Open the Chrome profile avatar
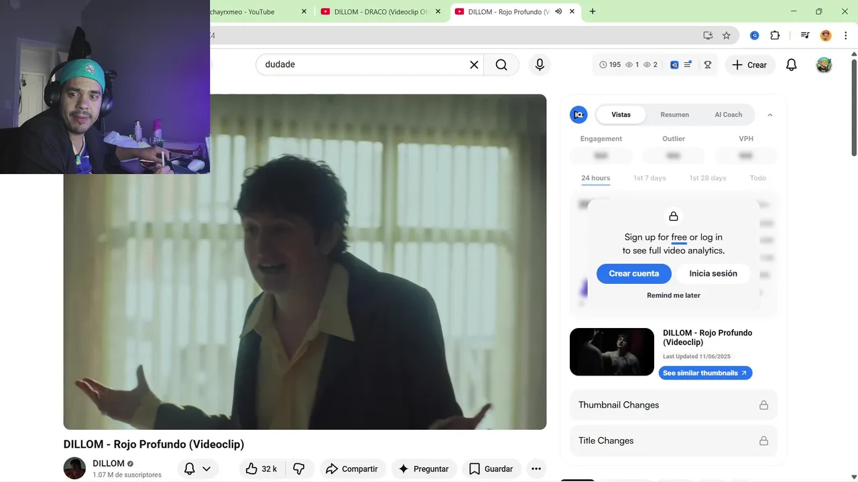This screenshot has height=482, width=858. (826, 35)
